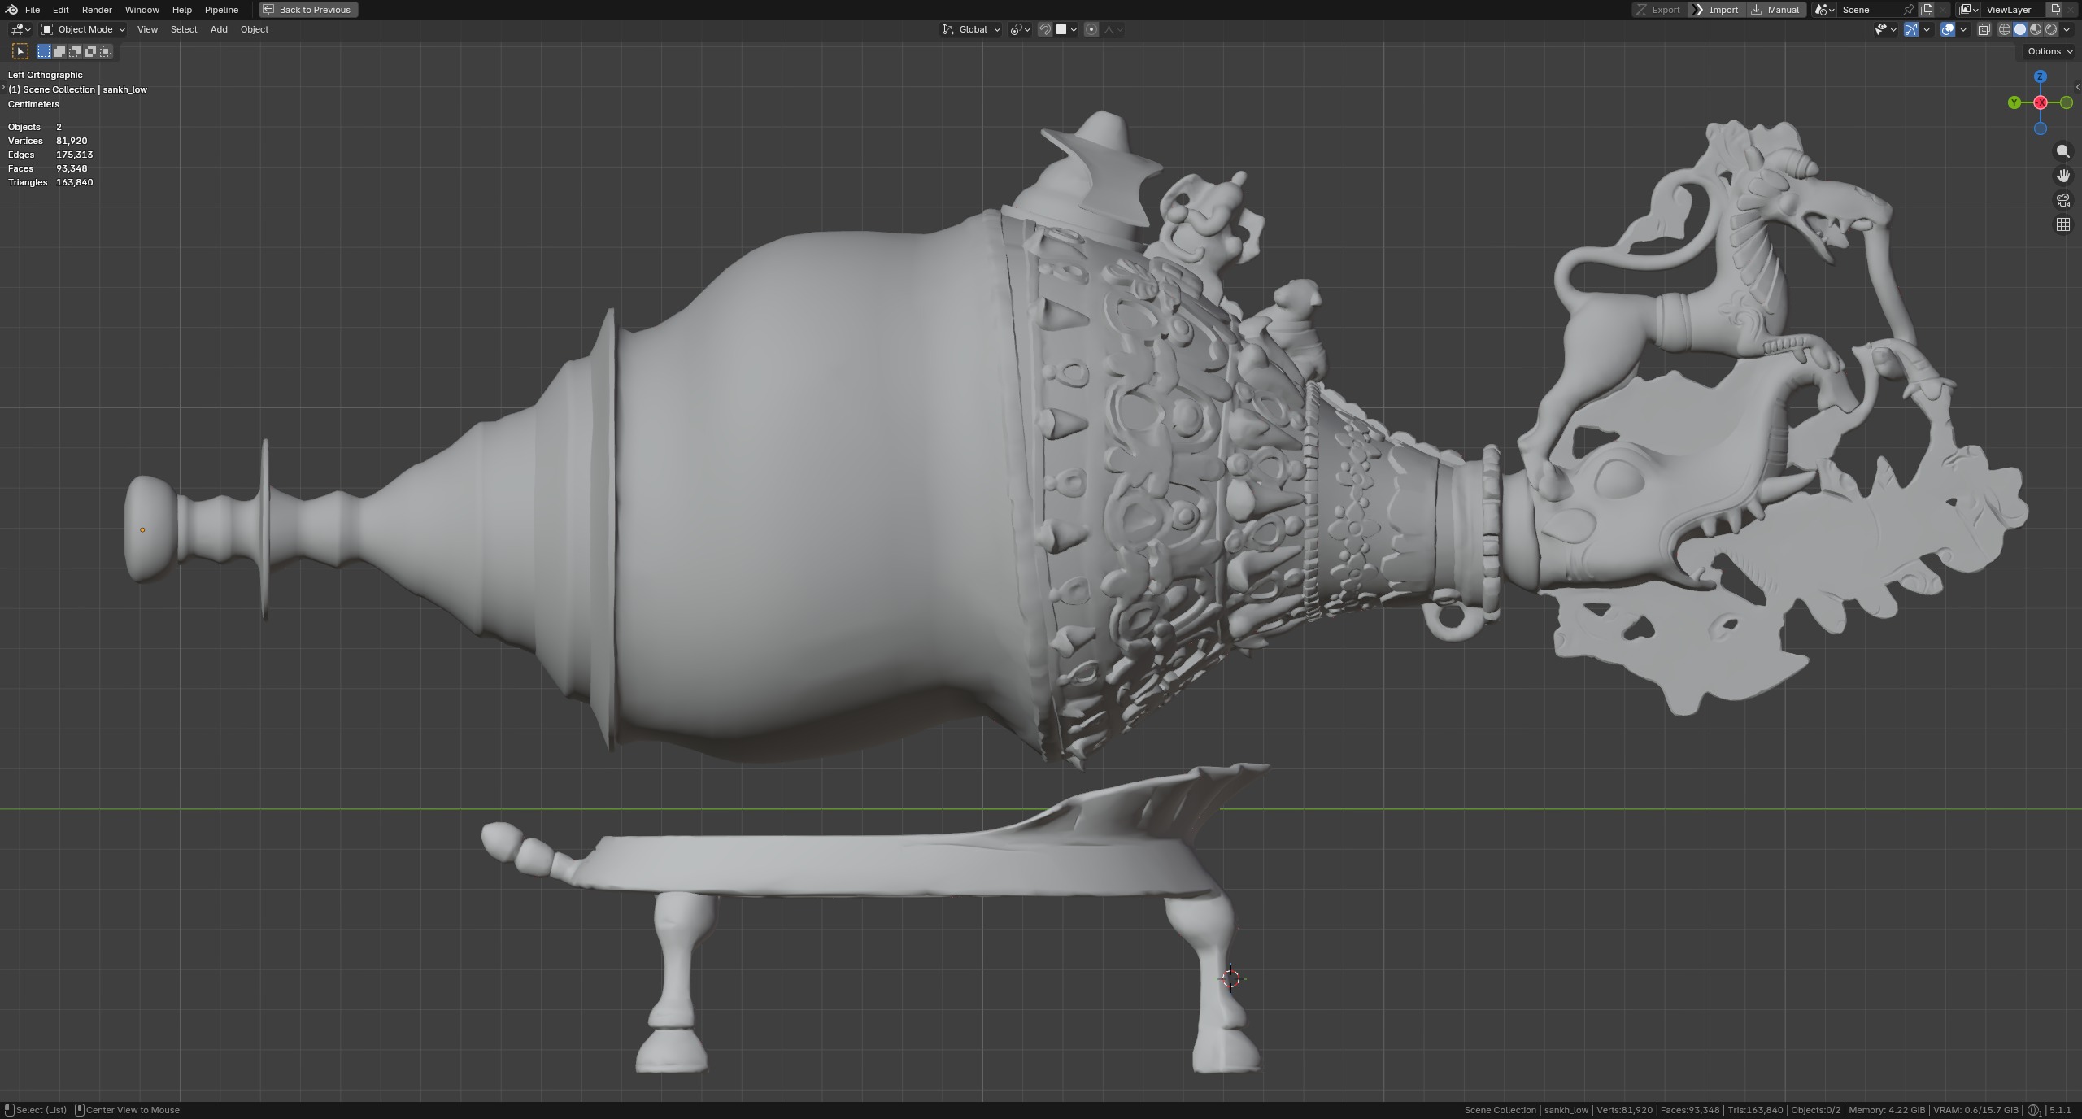Screen dimensions: 2082x1119
Task: Switch orthographic/perspective grid icon
Action: (2063, 224)
